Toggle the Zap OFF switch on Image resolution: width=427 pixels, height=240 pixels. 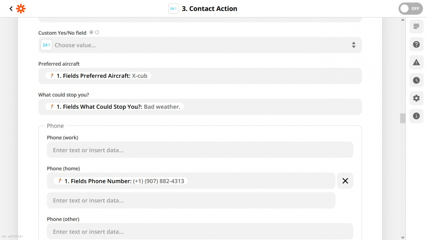click(x=411, y=9)
